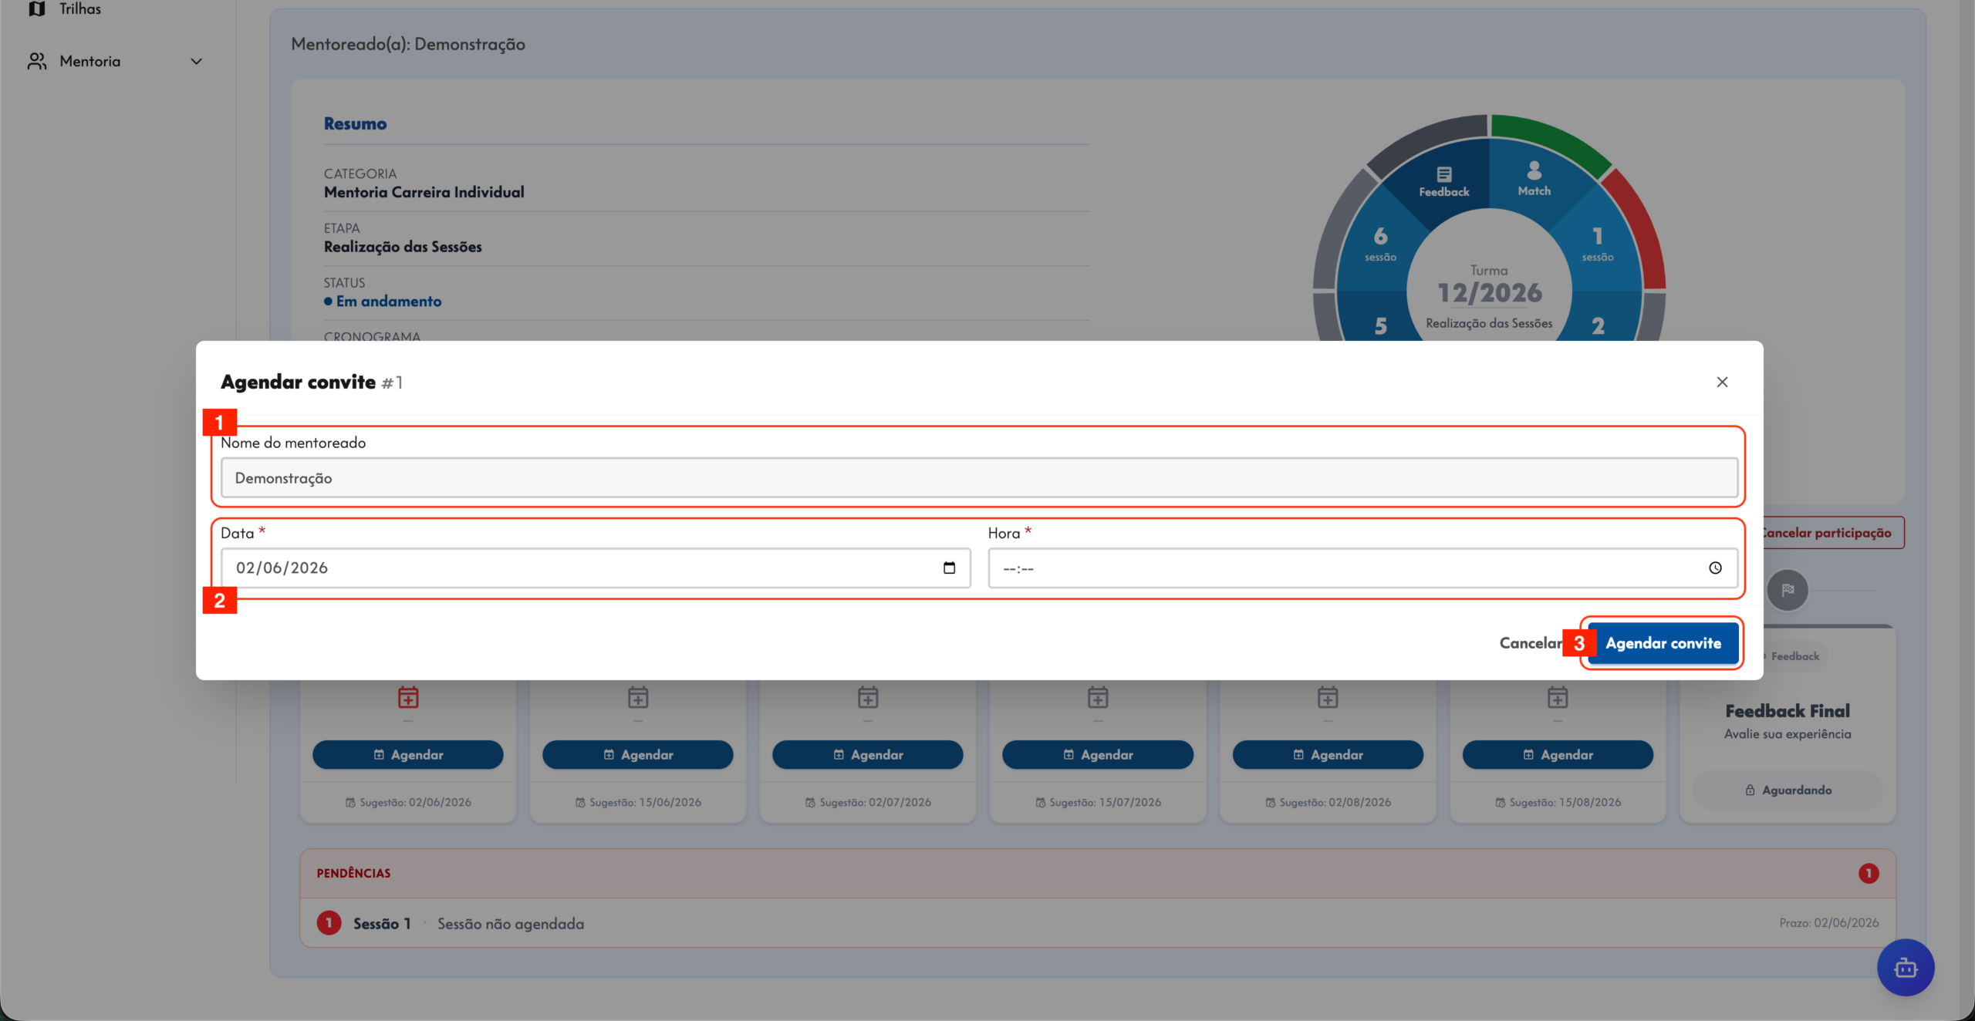This screenshot has width=1975, height=1021.
Task: Click the Mentoria people icon in sidebar
Action: 36,61
